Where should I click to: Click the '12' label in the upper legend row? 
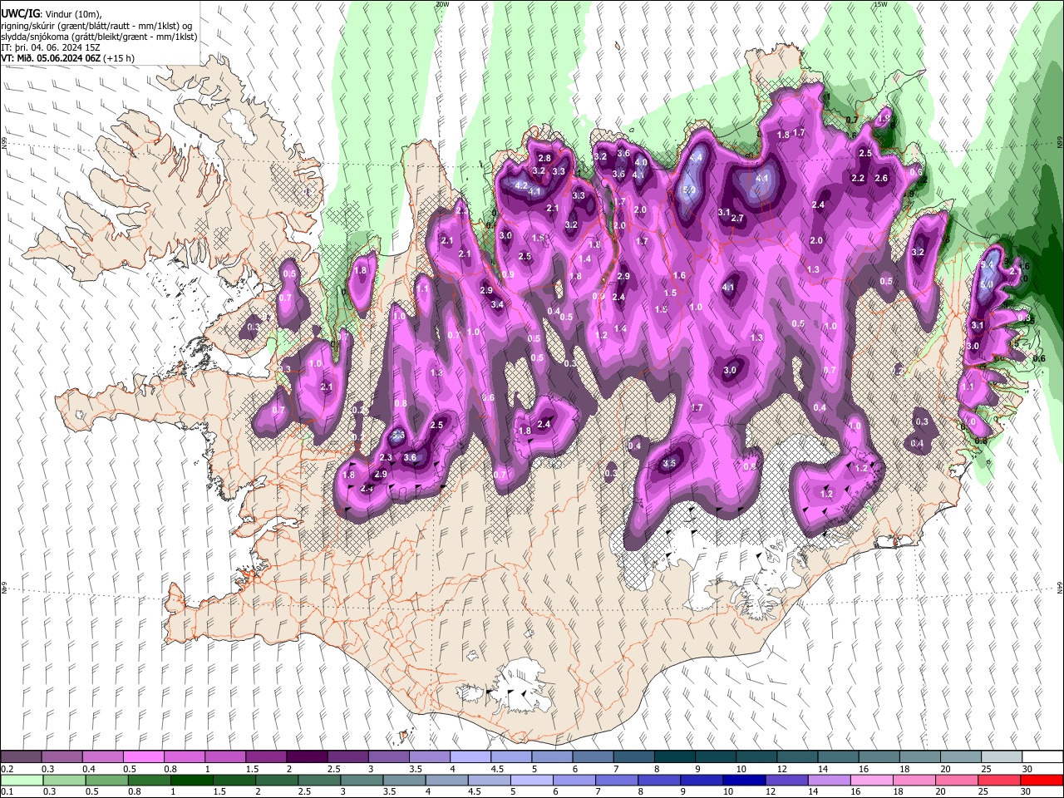pyautogui.click(x=782, y=769)
